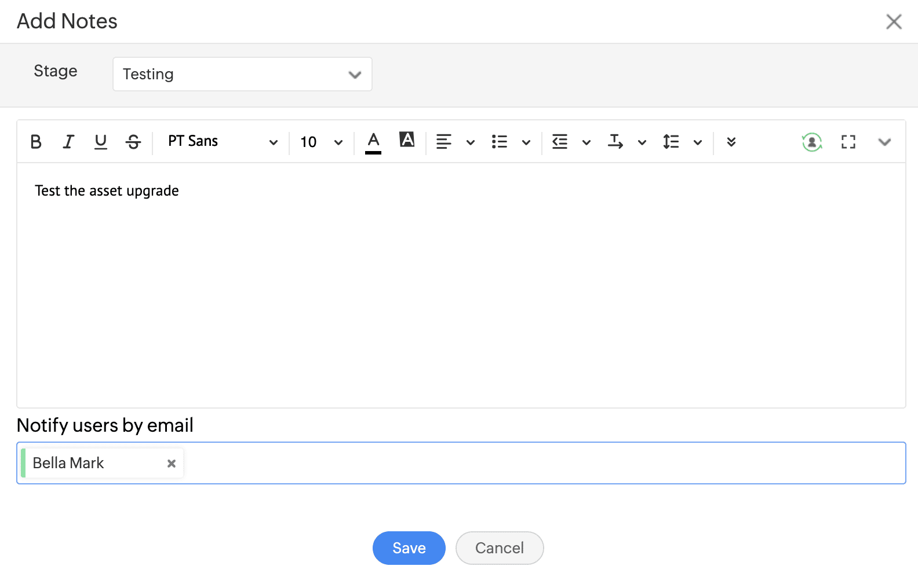Cancel adding the note

click(500, 548)
